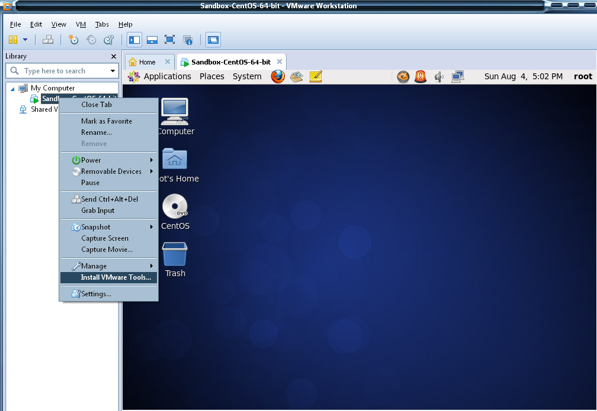This screenshot has width=597, height=411.
Task: Open the power options dropdown arrow in toolbar
Action: pyautogui.click(x=25, y=40)
